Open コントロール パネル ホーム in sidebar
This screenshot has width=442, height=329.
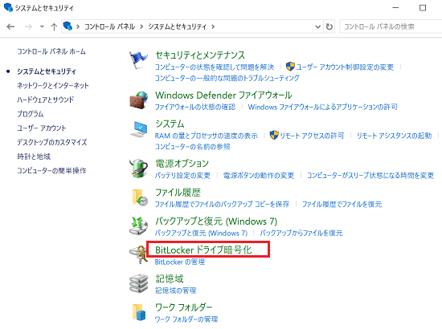click(x=51, y=51)
